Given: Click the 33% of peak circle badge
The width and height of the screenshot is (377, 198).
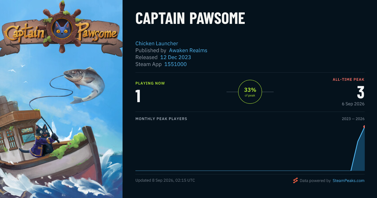Looking at the screenshot, I should tap(250, 92).
